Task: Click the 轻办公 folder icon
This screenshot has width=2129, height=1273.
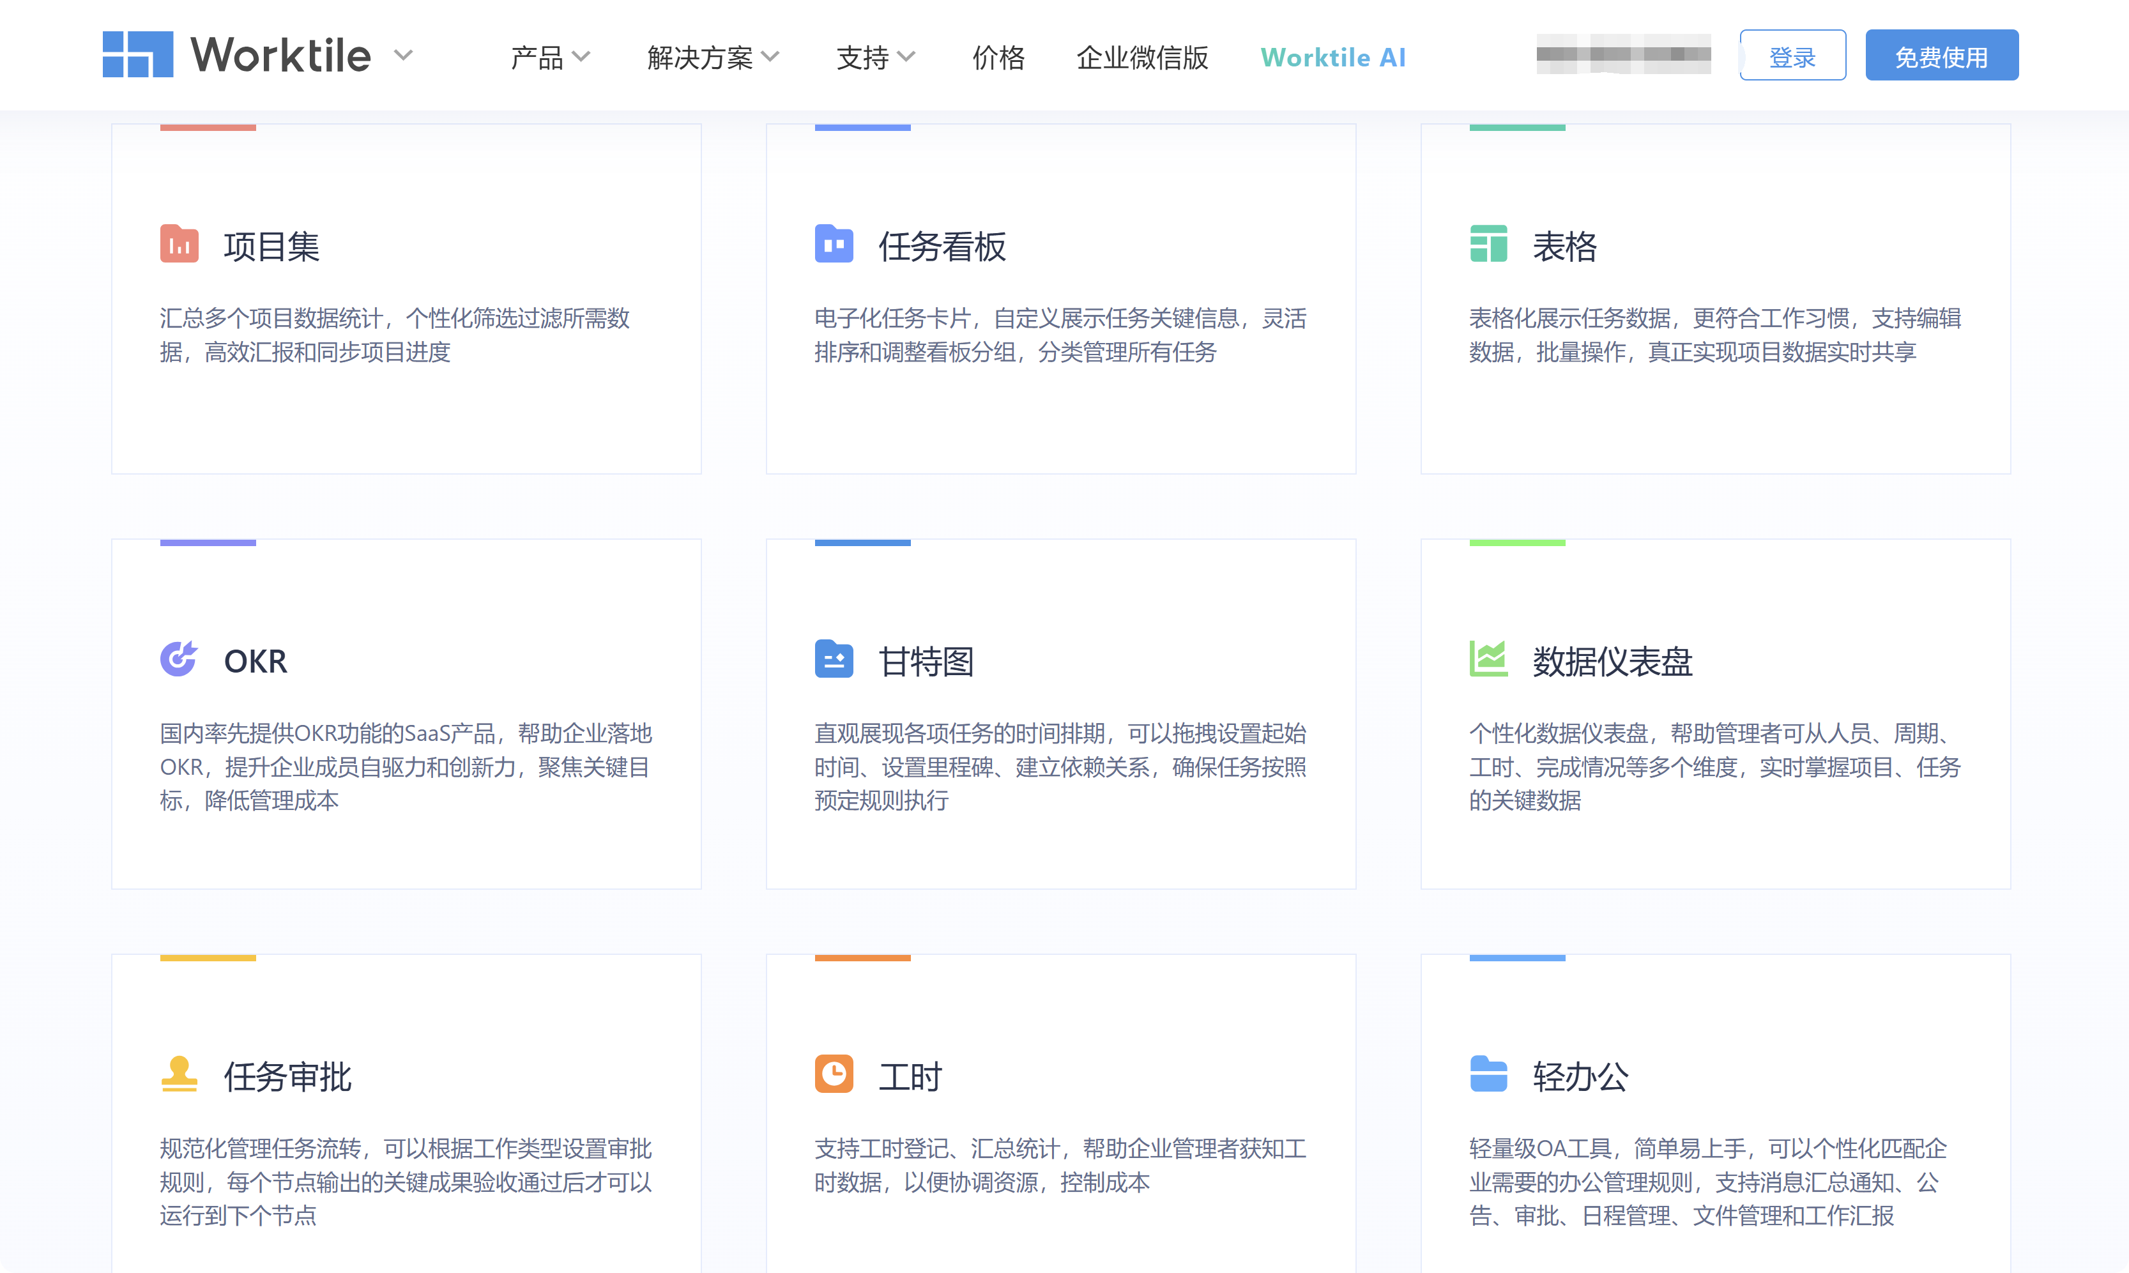Action: coord(1488,1075)
